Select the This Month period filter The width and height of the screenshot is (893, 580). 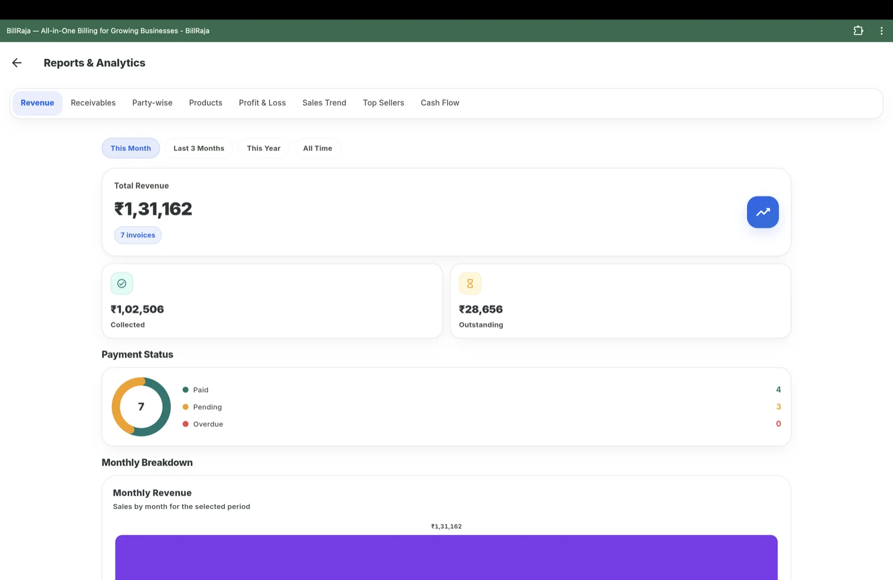point(131,148)
